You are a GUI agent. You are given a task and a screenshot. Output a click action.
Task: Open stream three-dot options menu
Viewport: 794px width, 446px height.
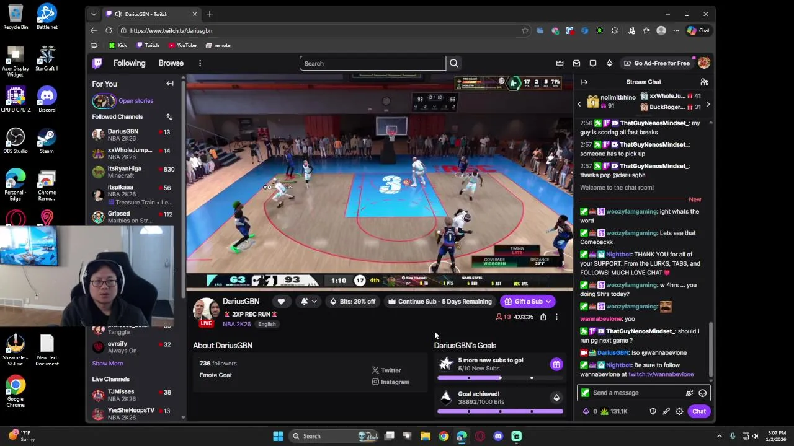coord(556,317)
